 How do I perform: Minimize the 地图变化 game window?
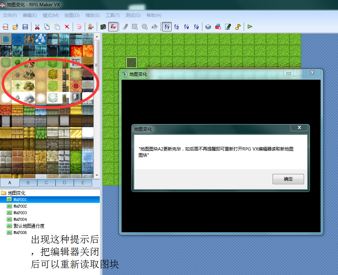(x=289, y=73)
